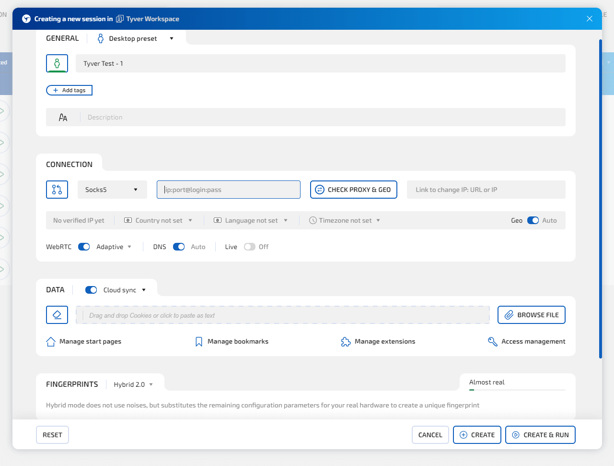The image size is (614, 466).
Task: Click the bookmark icon for Manage bookmarks
Action: [199, 342]
